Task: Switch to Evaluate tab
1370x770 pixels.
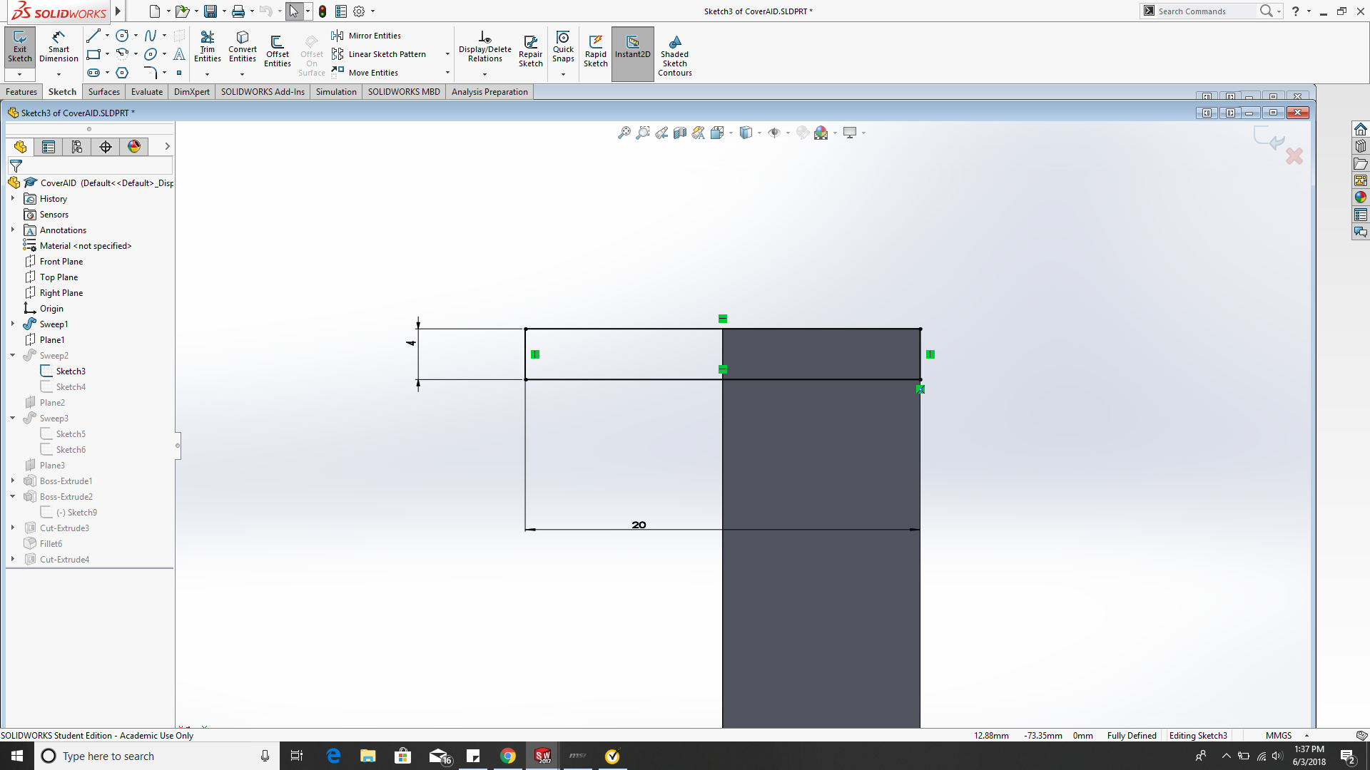Action: point(147,92)
